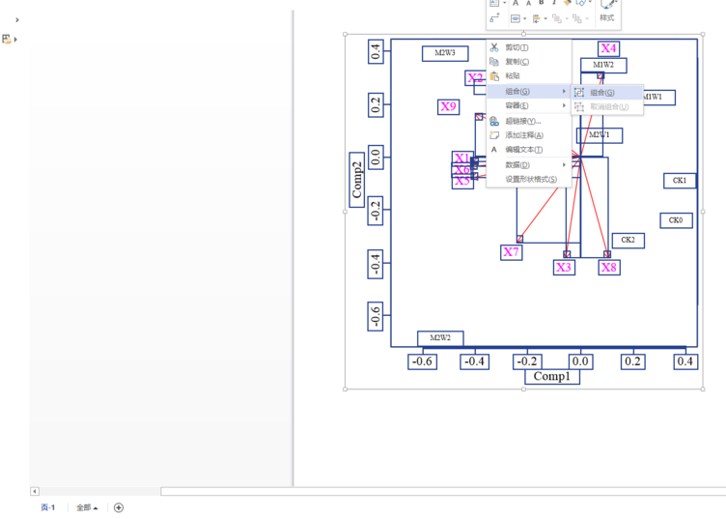This screenshot has height=519, width=726.
Task: Open the 全部 pages list dropdown
Action: (x=87, y=507)
